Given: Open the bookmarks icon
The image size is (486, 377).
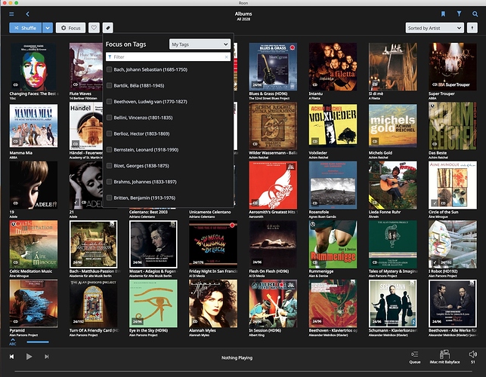Looking at the screenshot, I should point(443,14).
